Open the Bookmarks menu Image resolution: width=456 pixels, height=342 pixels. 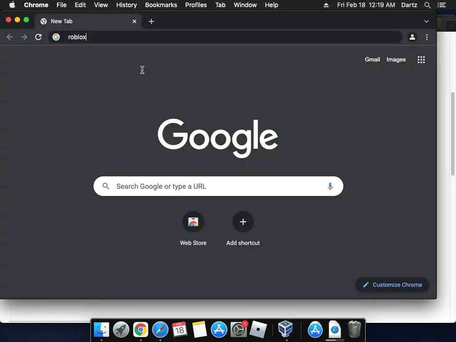coord(161,5)
